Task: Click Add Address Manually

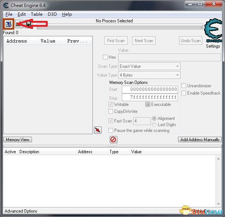Action: click(x=200, y=140)
